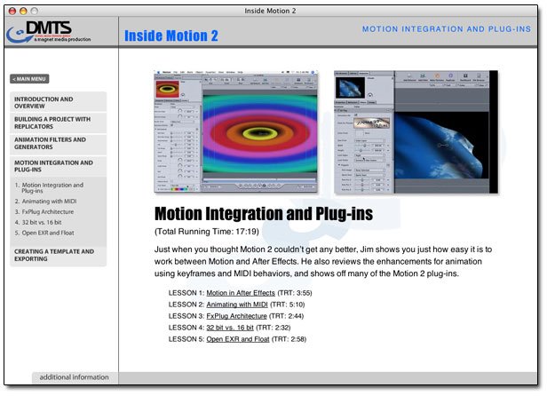The width and height of the screenshot is (547, 396).
Task: Select sidebar item 3 FxPlug Architecture
Action: click(x=44, y=212)
